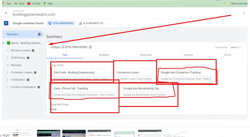Select the Container Loaded event

tap(22, 72)
